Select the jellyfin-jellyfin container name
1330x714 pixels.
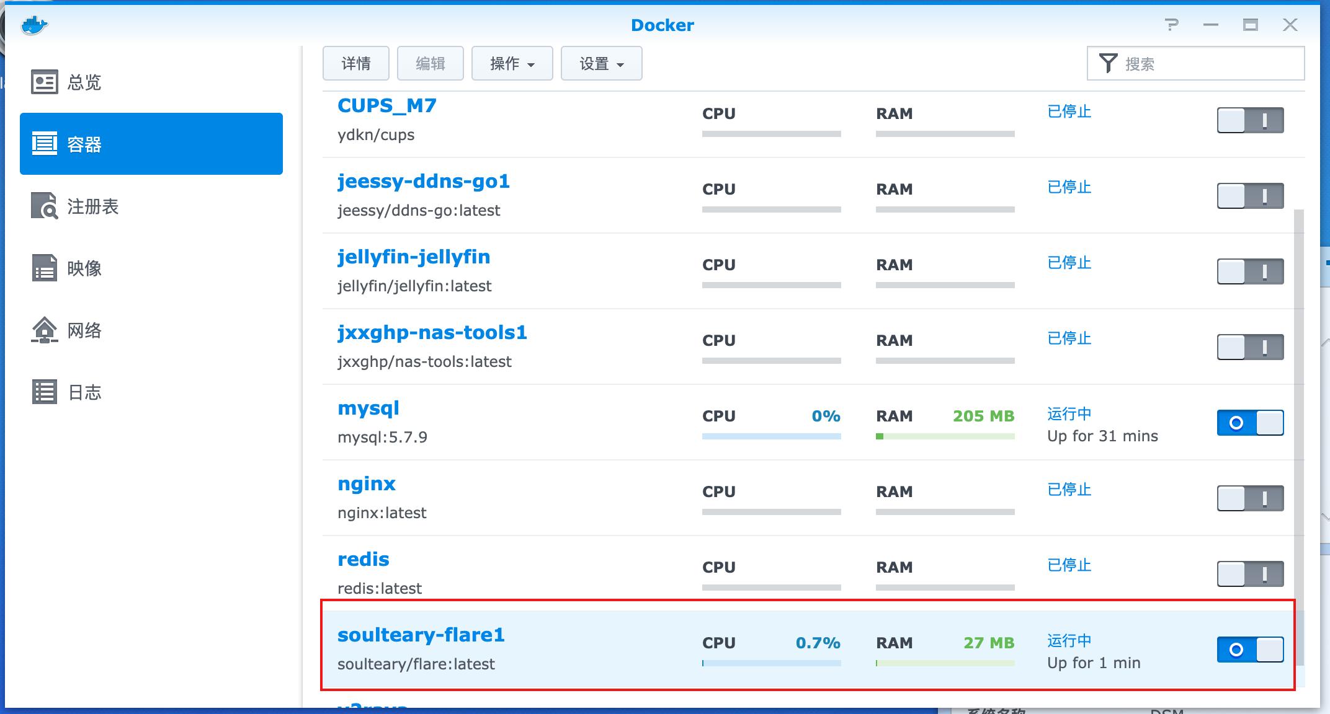414,257
